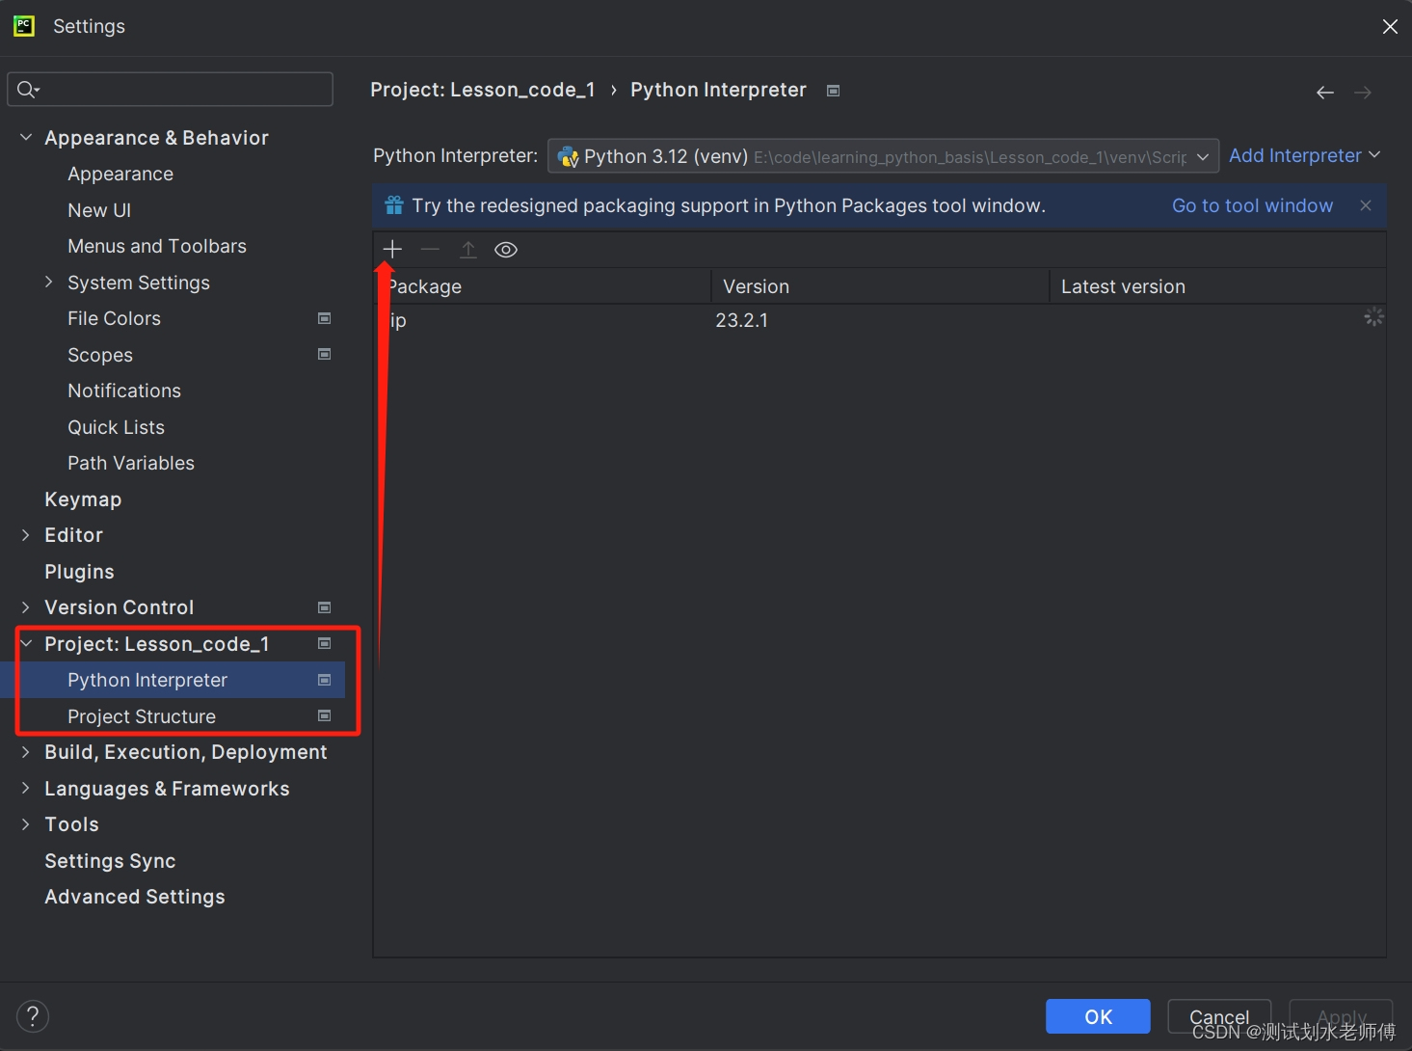Expand System Settings node
Image resolution: width=1412 pixels, height=1051 pixels.
click(x=49, y=282)
